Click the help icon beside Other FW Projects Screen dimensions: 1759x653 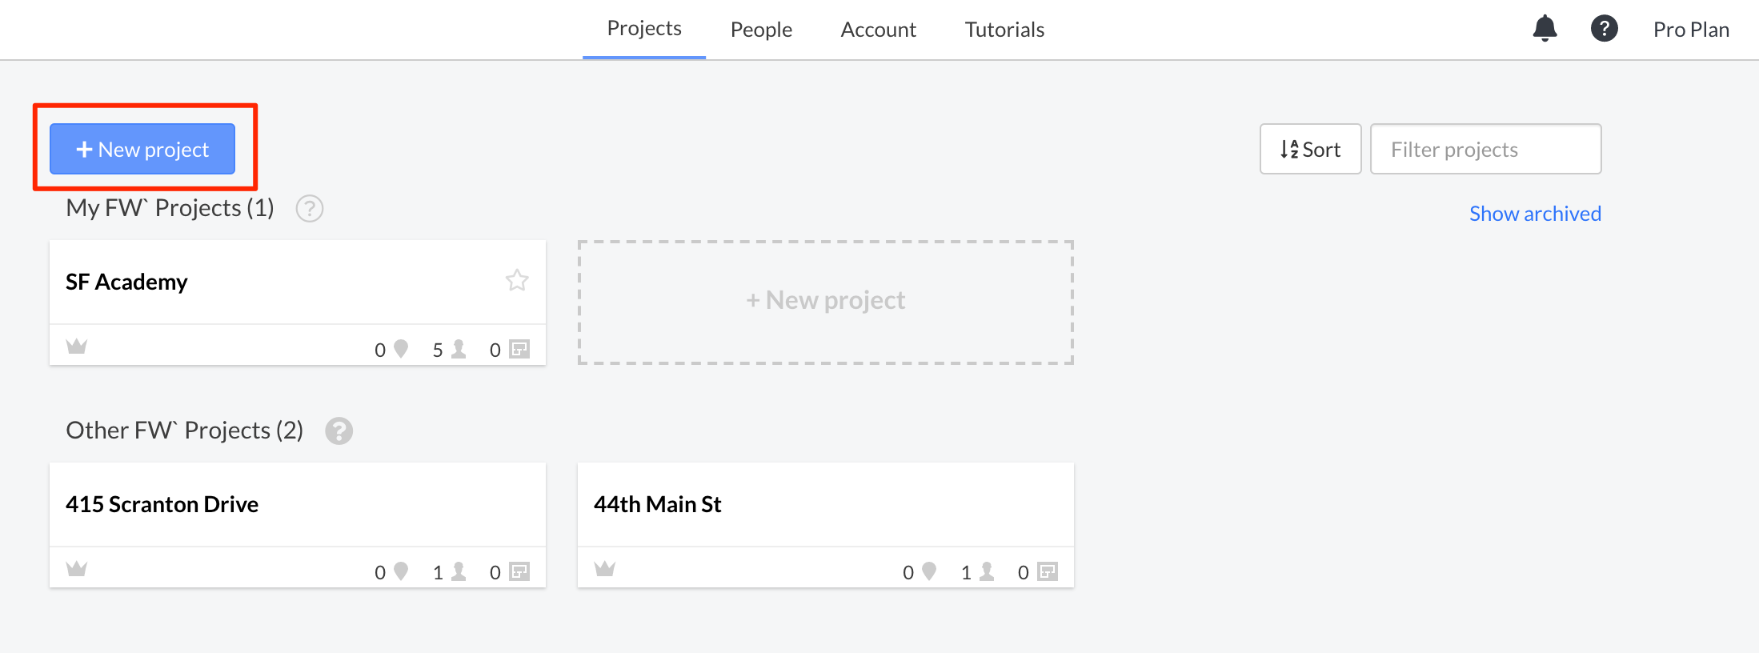pos(339,431)
